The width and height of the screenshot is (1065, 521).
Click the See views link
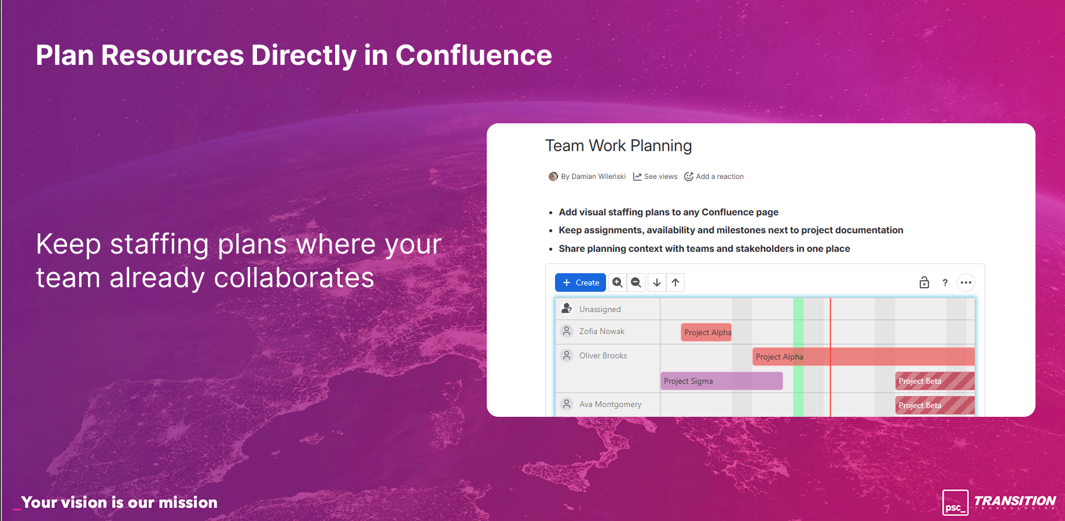(661, 177)
